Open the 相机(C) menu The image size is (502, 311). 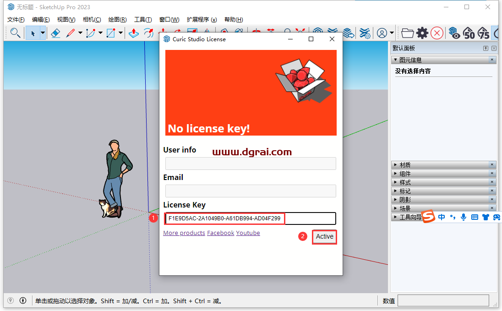92,20
